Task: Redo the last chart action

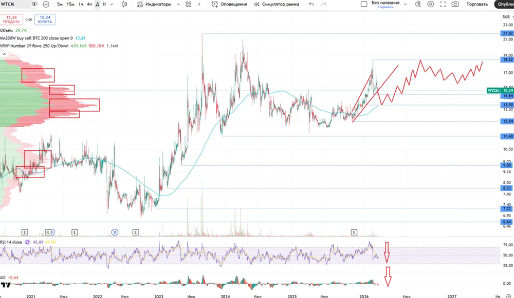Action: [323, 4]
